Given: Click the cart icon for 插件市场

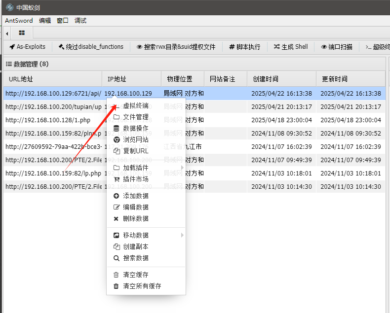Looking at the screenshot, I should tap(116, 179).
